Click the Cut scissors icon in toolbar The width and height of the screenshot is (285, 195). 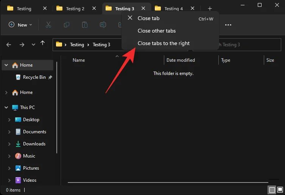(48, 25)
